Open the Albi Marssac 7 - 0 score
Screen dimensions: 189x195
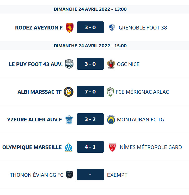(x=90, y=92)
